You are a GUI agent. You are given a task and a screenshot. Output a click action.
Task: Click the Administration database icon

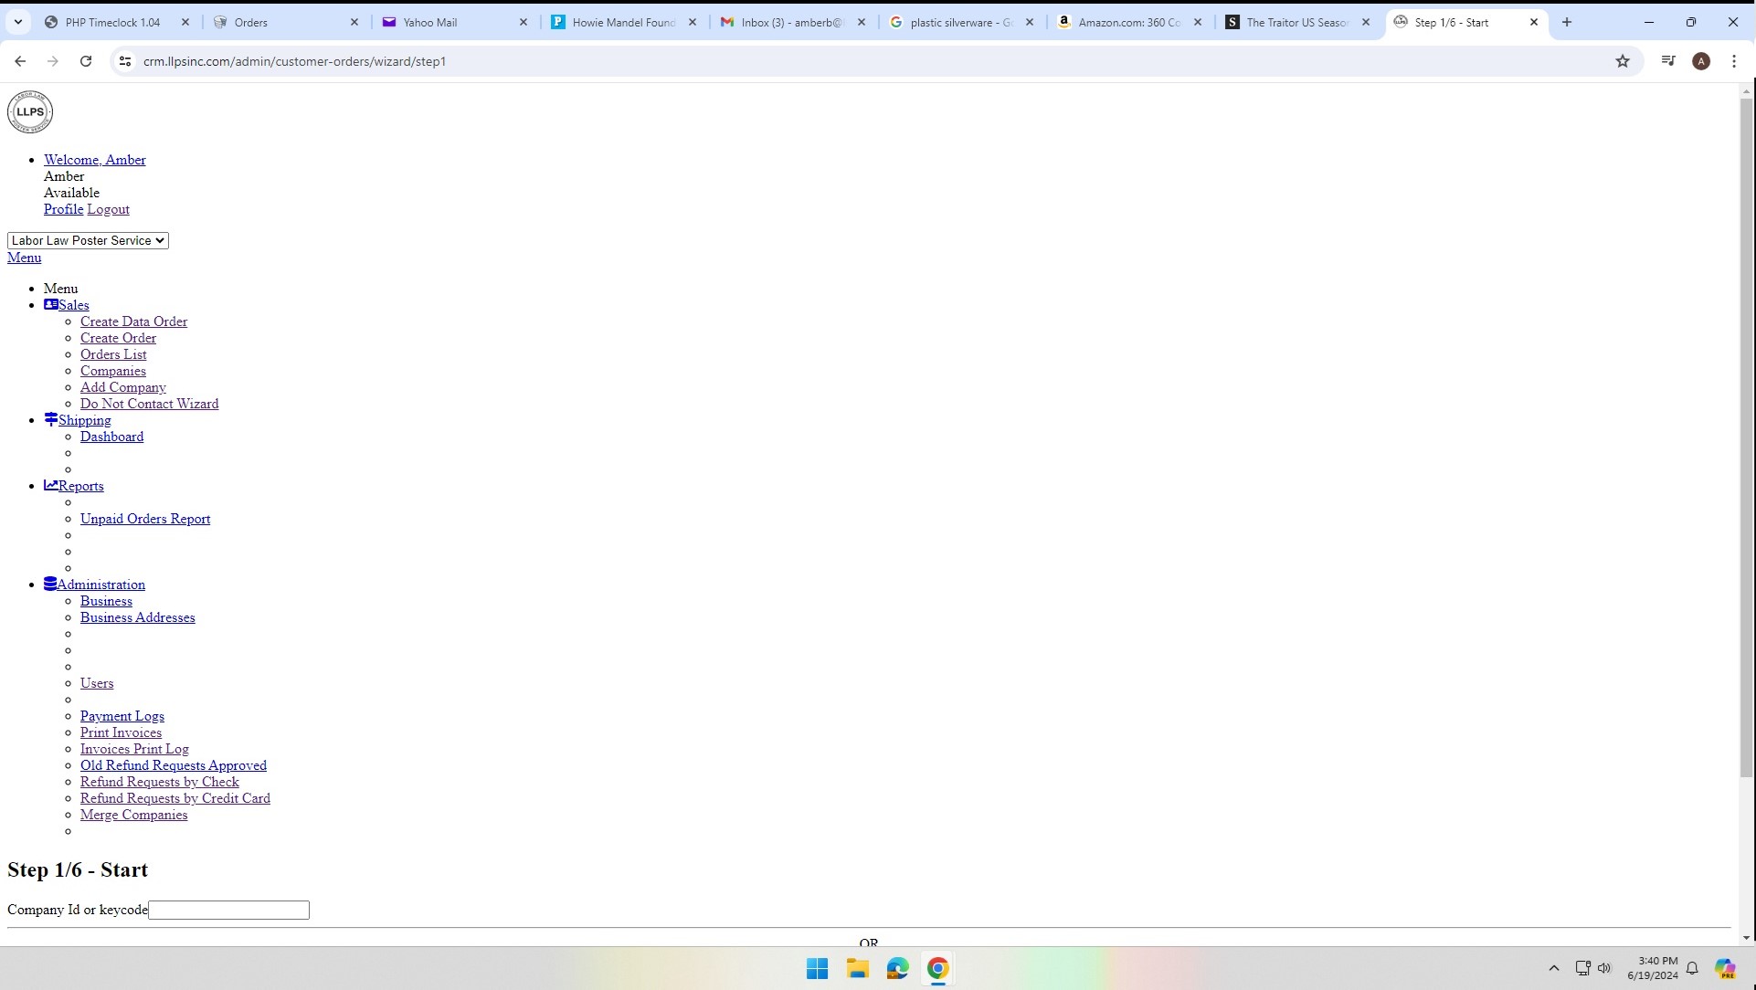(x=50, y=584)
